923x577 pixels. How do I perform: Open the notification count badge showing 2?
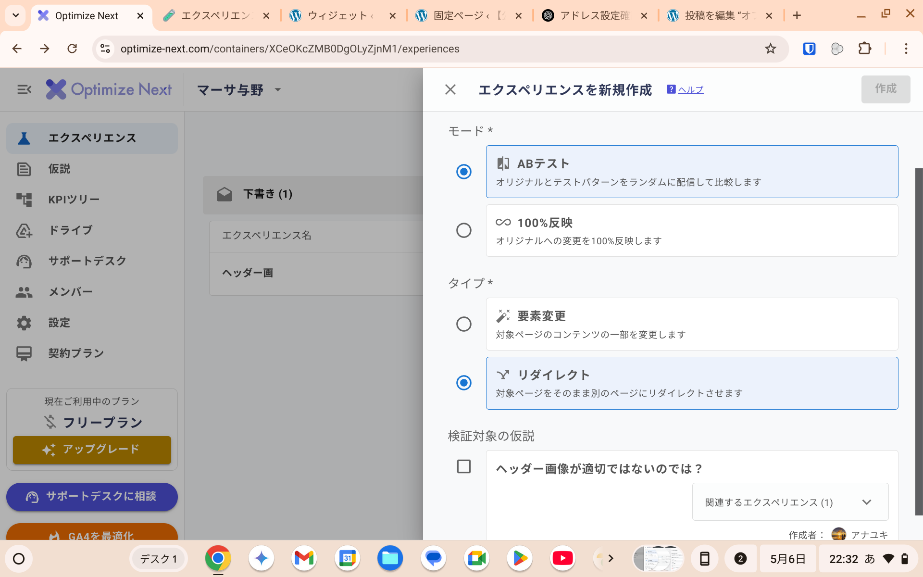click(x=740, y=559)
